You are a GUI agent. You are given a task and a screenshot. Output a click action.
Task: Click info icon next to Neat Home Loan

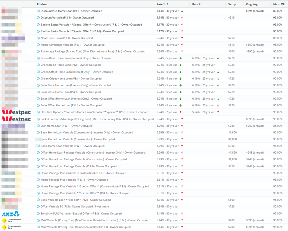coord(38,38)
